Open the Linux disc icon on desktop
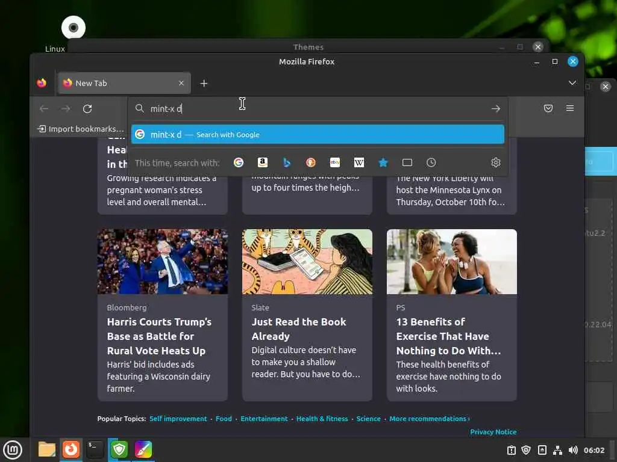Image resolution: width=617 pixels, height=462 pixels. 73,28
